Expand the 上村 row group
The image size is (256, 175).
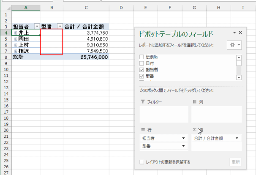point(16,45)
